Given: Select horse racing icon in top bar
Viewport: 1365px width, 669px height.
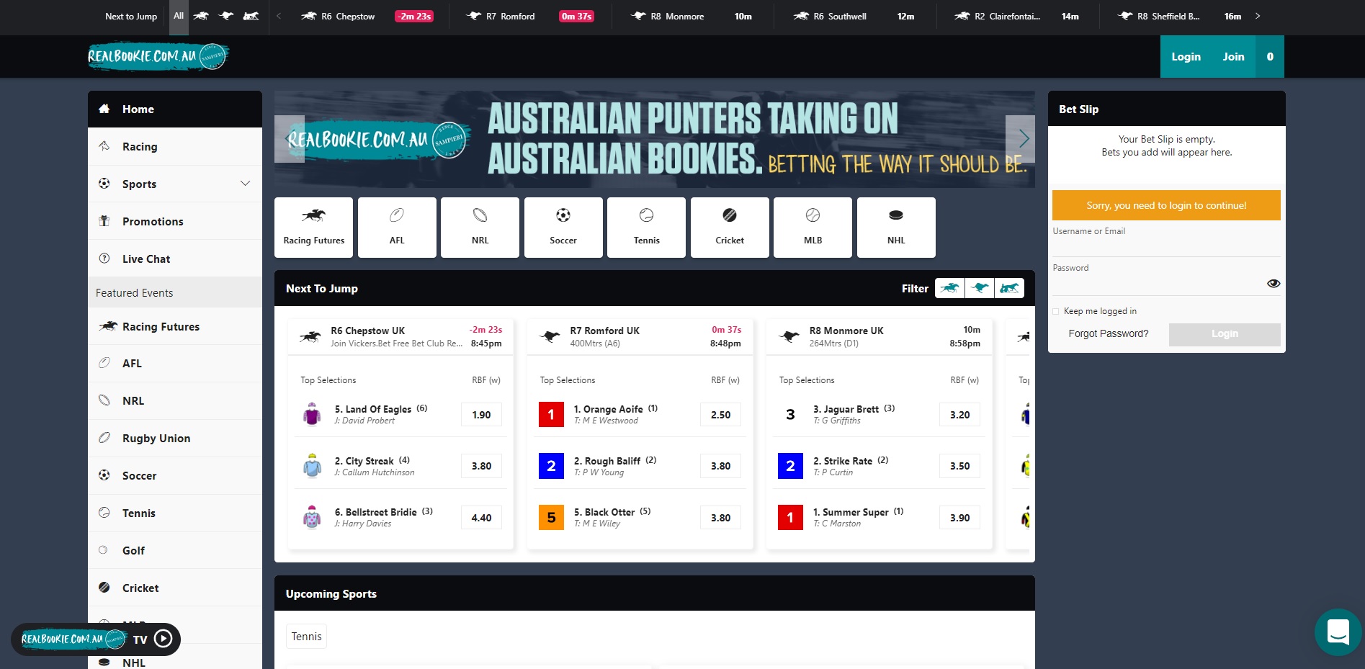Looking at the screenshot, I should (201, 16).
